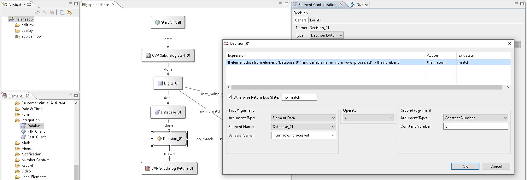This screenshot has height=180, width=527.
Task: Toggle Link with Editor in Navigator
Action: pyautogui.click(x=69, y=12)
